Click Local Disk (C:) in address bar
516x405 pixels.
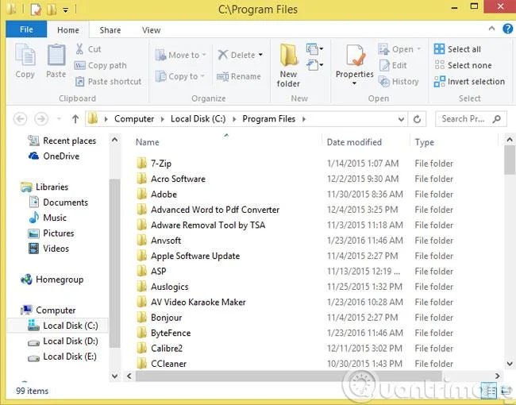point(198,119)
